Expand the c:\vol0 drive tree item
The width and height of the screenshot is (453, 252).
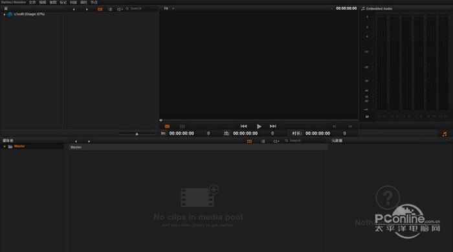coord(5,14)
